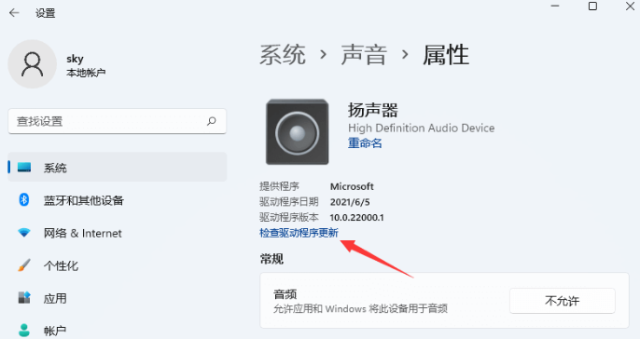Click the search magnifier icon
The image size is (640, 339).
click(x=212, y=121)
